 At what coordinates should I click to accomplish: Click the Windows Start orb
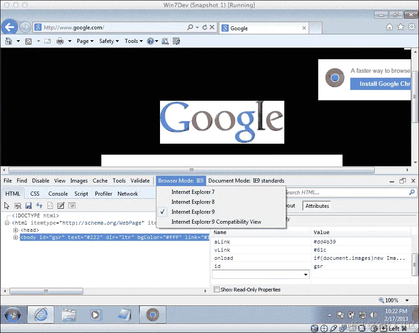coord(13,315)
